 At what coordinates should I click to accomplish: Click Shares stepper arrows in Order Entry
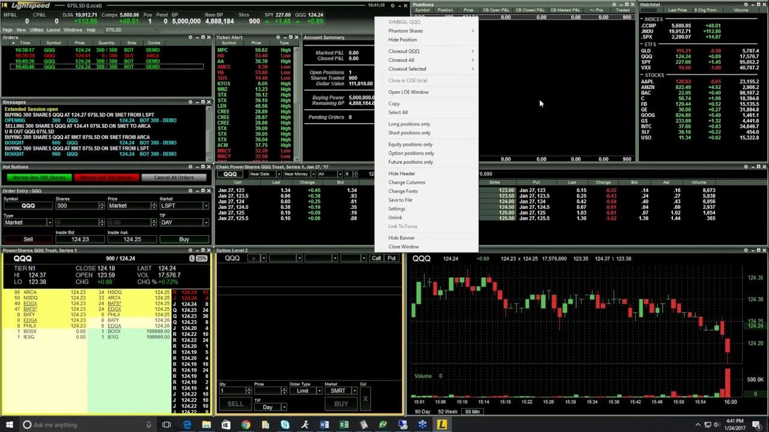tap(101, 206)
